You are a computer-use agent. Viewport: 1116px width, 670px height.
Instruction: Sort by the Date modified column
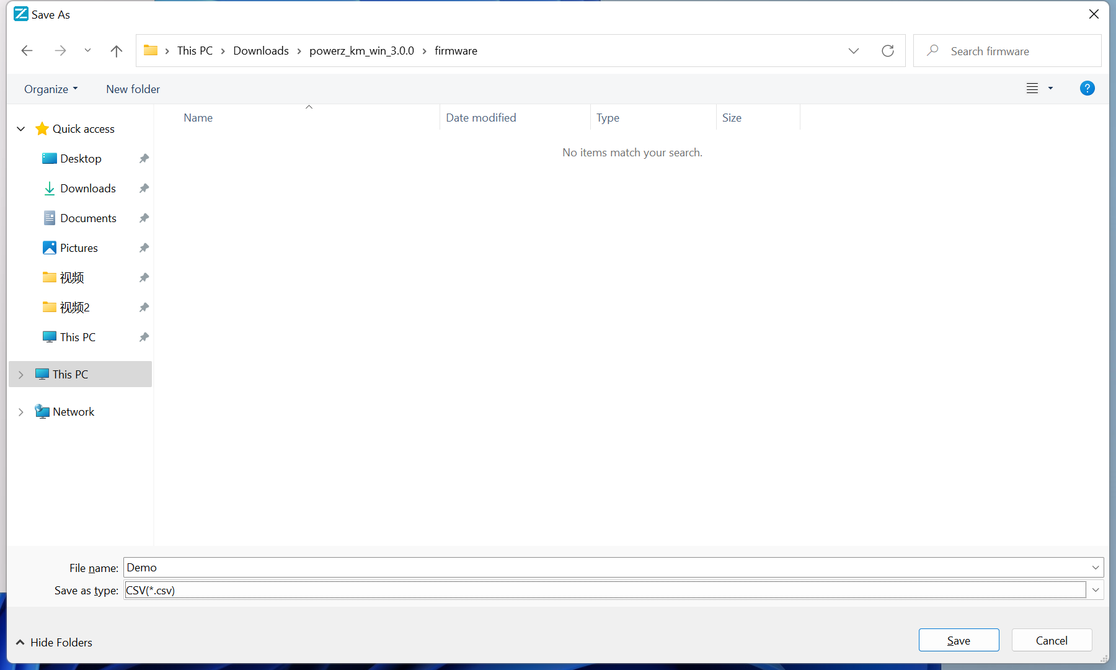[481, 117]
